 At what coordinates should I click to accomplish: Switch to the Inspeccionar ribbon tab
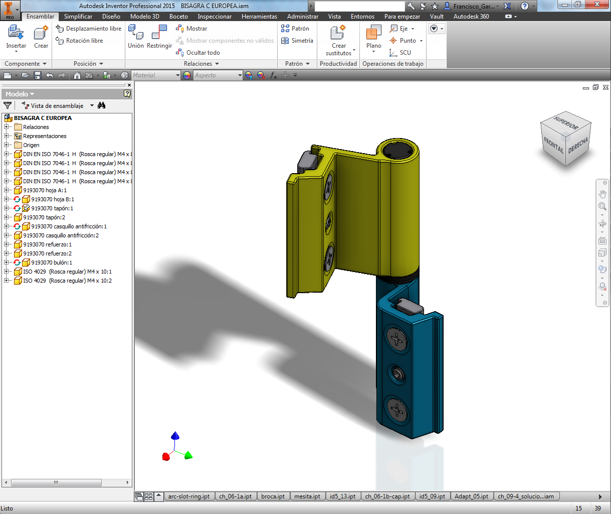tap(215, 16)
